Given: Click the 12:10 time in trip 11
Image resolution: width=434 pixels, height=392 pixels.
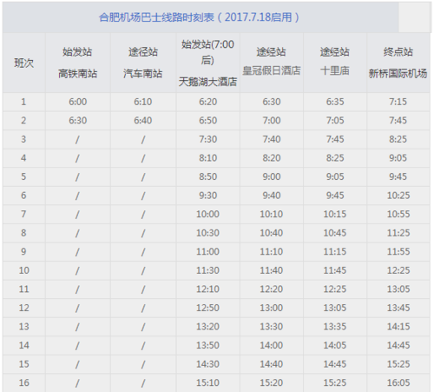Looking at the screenshot, I should pyautogui.click(x=207, y=289).
